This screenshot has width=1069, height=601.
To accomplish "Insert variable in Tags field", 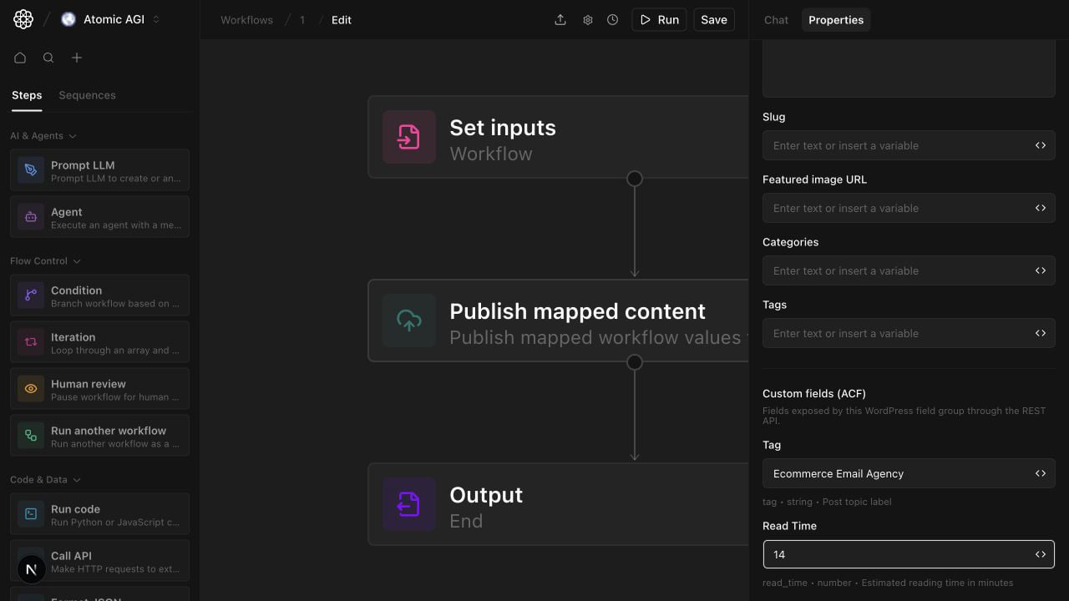I will click(1041, 333).
